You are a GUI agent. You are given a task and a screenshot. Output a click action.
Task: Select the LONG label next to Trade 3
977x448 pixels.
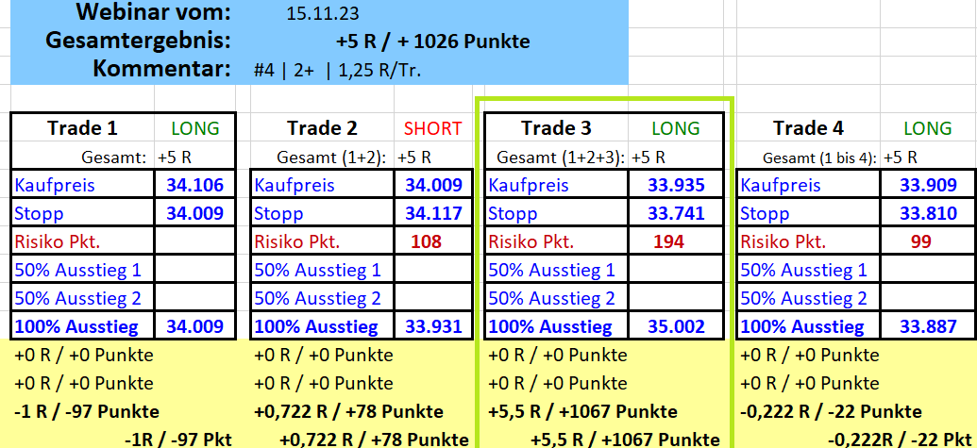pyautogui.click(x=676, y=128)
